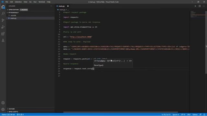The width and height of the screenshot is (207, 116).
Task: Open the Explorer view in activity bar
Action: pyautogui.click(x=3, y=7)
